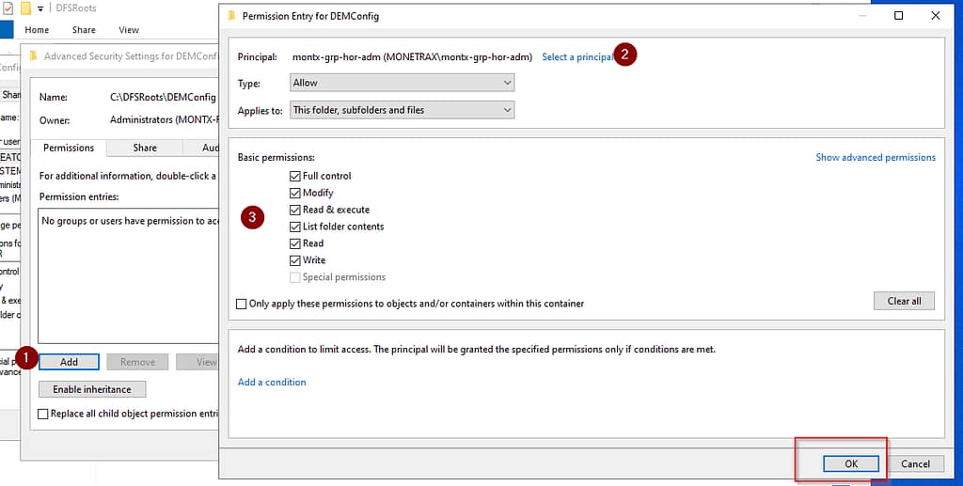This screenshot has width=963, height=486.
Task: Open the View ribbon tab in Explorer
Action: click(131, 30)
